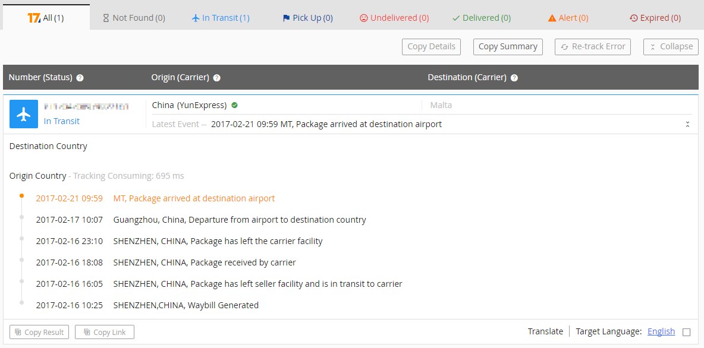Select the Alert tab
This screenshot has height=348, width=704.
point(568,18)
